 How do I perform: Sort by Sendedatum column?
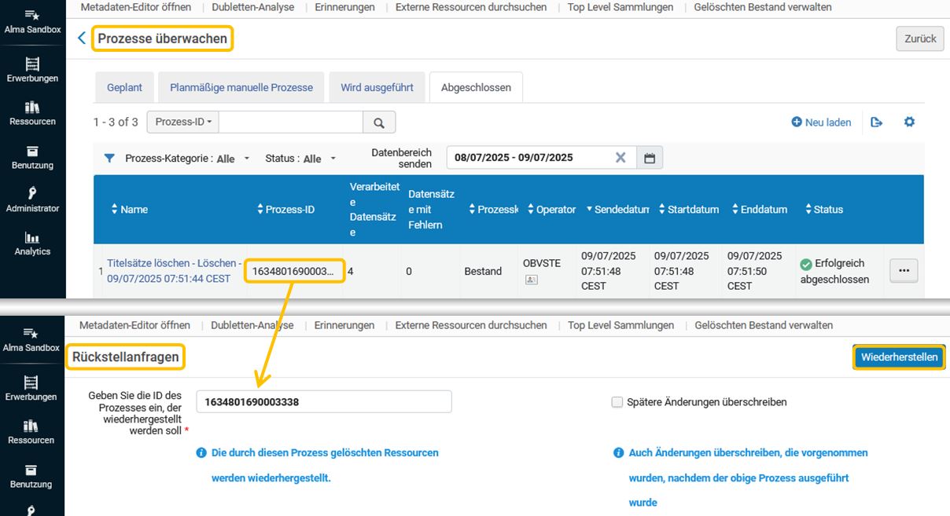[x=618, y=210]
